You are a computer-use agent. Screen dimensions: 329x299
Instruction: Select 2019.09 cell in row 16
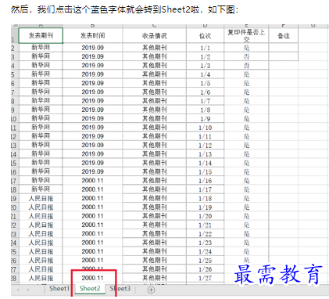pos(92,171)
